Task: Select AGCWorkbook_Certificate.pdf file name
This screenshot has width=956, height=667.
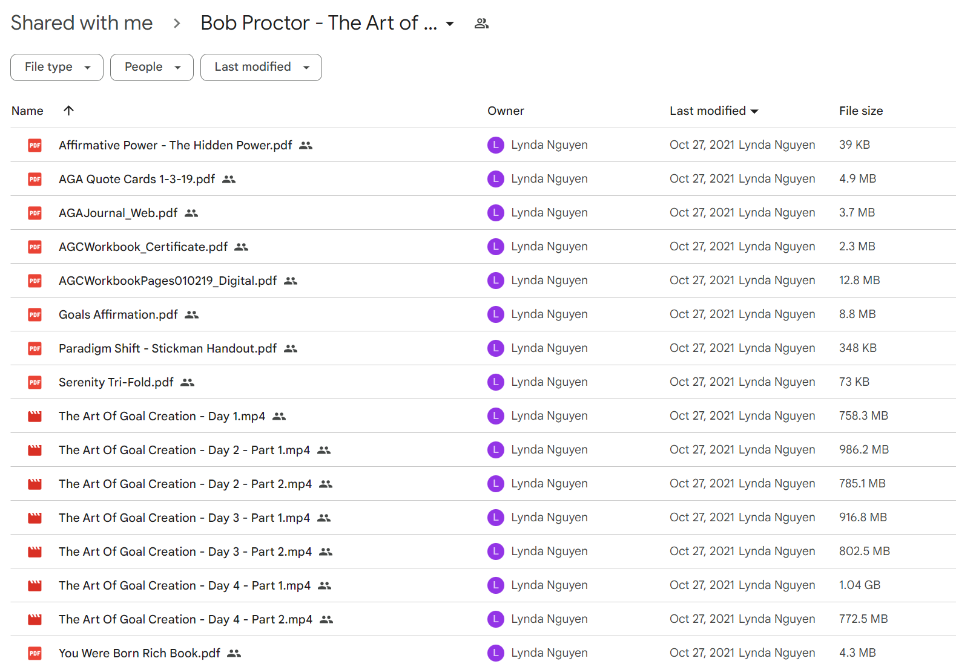Action: pyautogui.click(x=143, y=247)
